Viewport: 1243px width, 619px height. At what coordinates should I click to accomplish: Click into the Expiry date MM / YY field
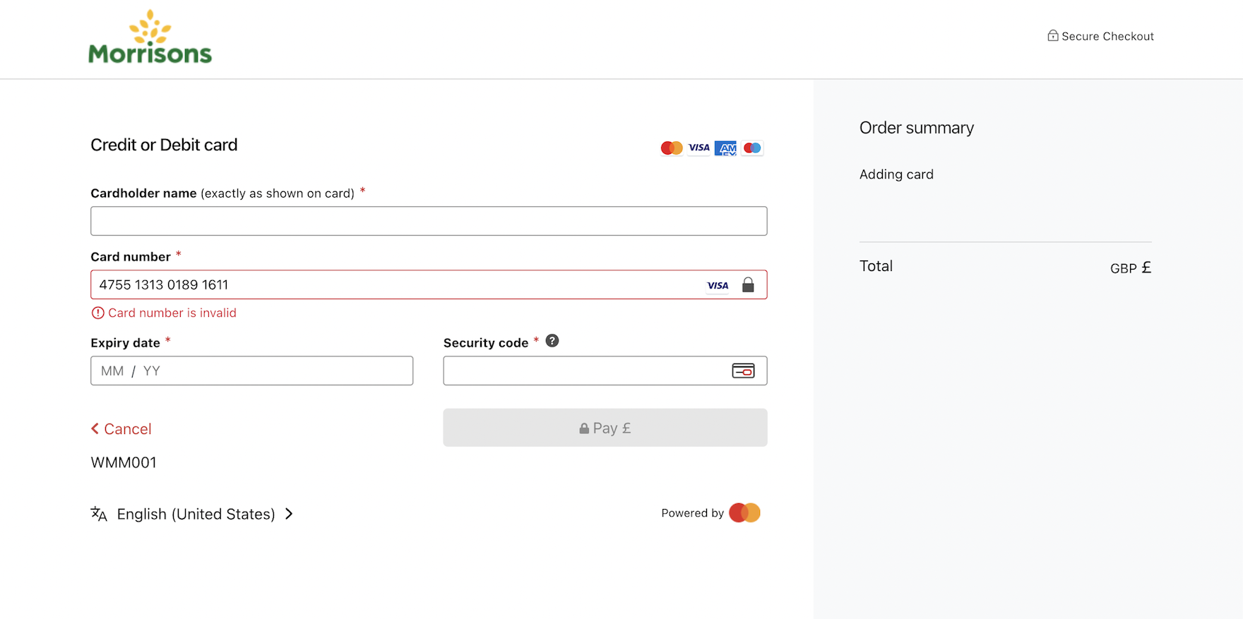coord(251,371)
